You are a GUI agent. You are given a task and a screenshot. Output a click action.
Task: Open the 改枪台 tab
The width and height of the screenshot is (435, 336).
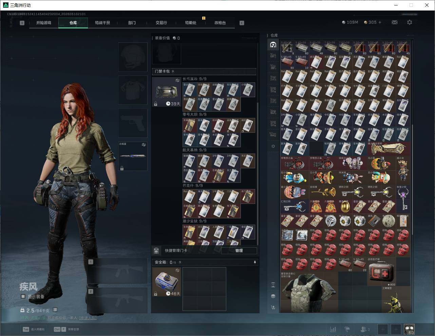(x=220, y=23)
